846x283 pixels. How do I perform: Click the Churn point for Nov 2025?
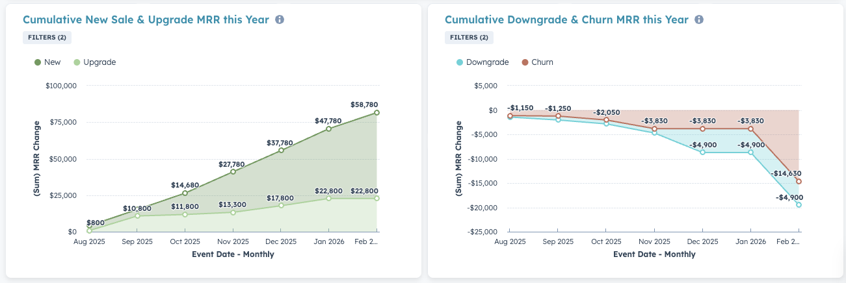(654, 129)
